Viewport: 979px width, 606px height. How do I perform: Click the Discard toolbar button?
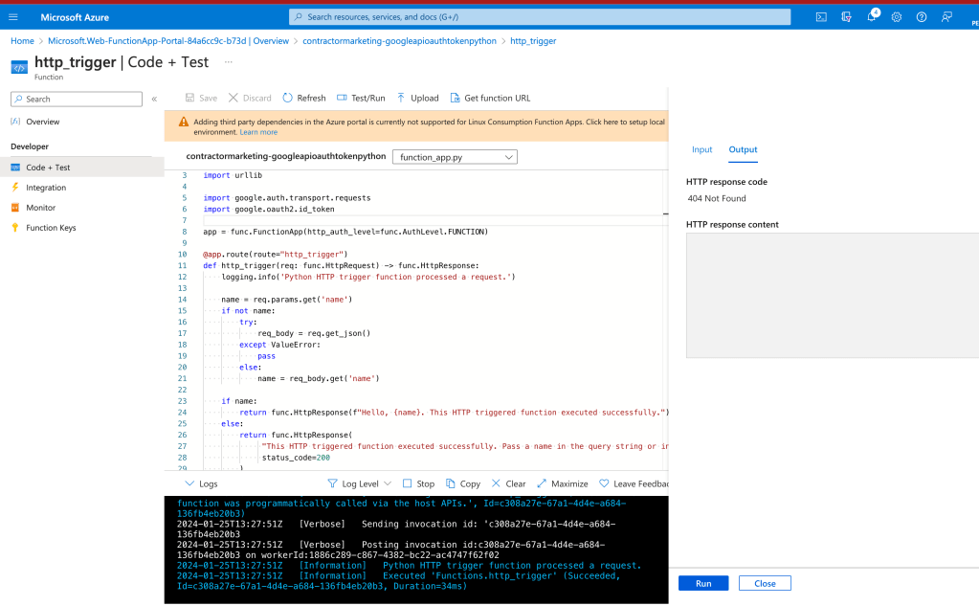point(250,98)
